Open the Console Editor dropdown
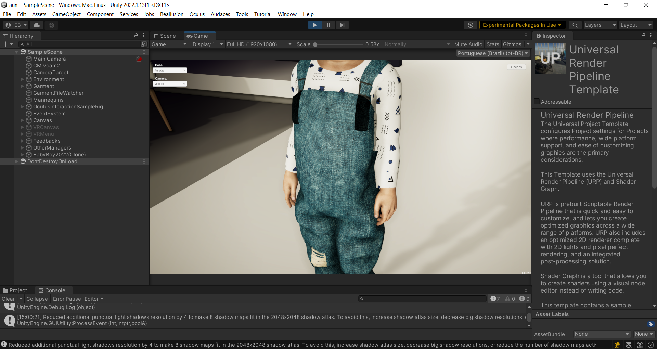The height and width of the screenshot is (349, 657). click(x=94, y=299)
